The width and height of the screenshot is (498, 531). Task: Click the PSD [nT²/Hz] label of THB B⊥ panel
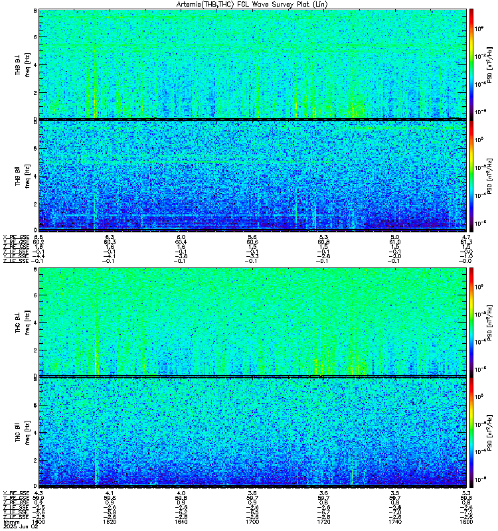point(490,64)
